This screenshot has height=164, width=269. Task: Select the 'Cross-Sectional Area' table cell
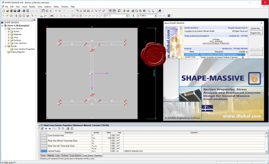69,135
